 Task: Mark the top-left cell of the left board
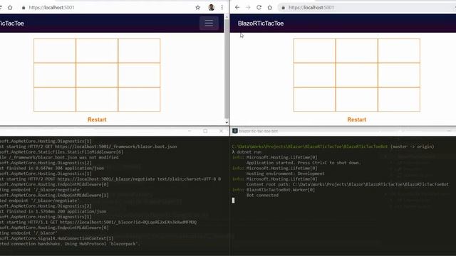tap(55, 50)
